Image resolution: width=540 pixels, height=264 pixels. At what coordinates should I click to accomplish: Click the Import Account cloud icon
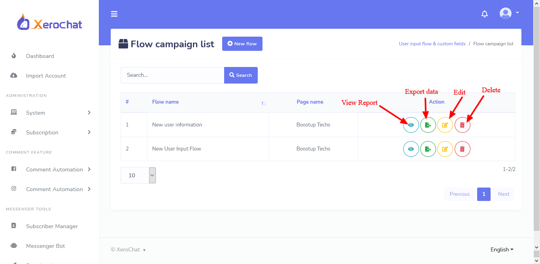tap(13, 75)
